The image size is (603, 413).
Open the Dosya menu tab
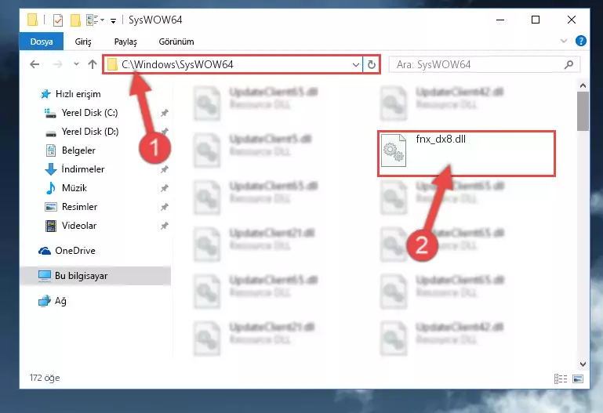click(x=42, y=42)
